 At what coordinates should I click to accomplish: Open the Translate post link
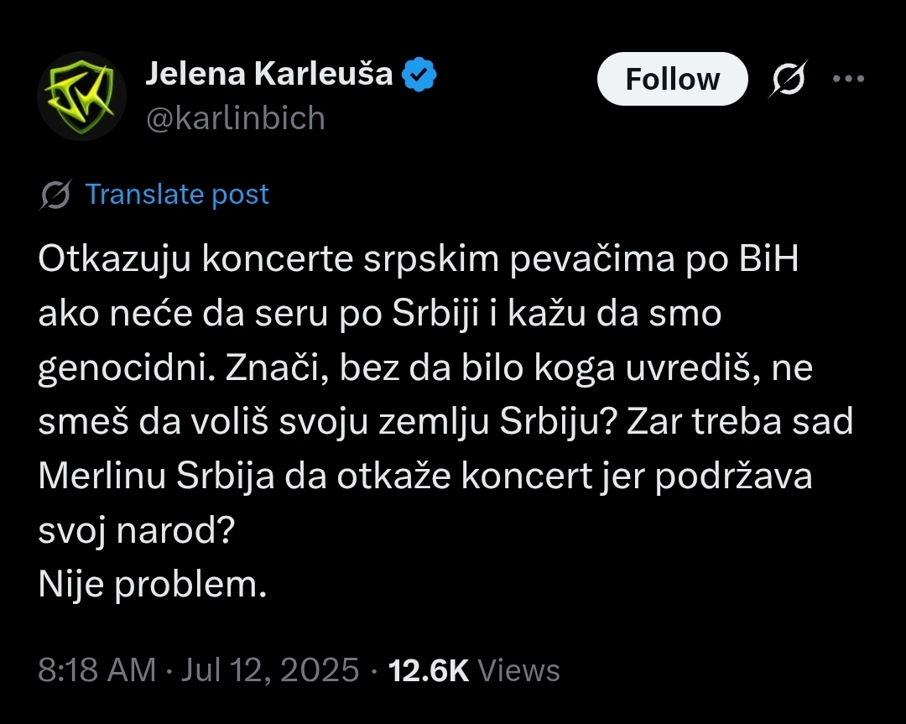[x=176, y=194]
